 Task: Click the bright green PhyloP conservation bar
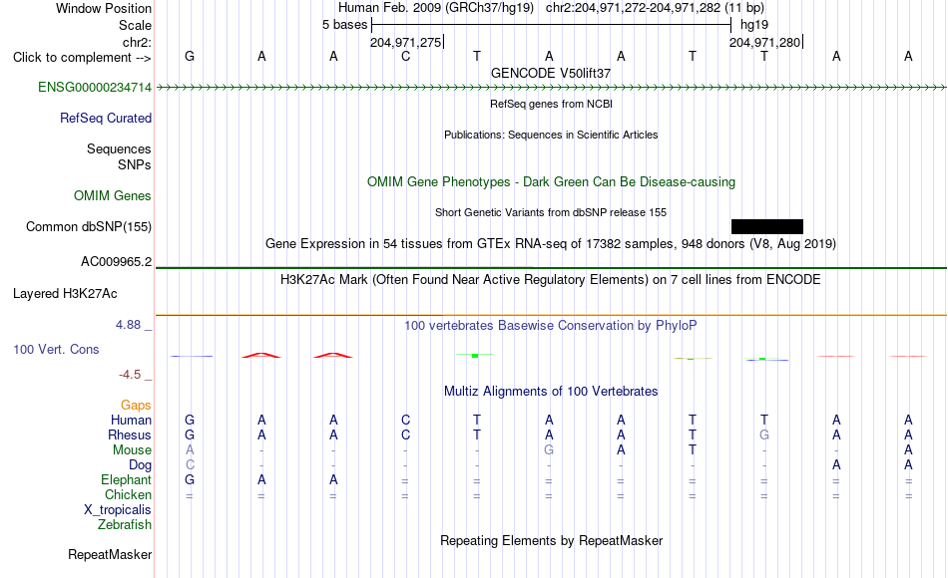coord(475,355)
